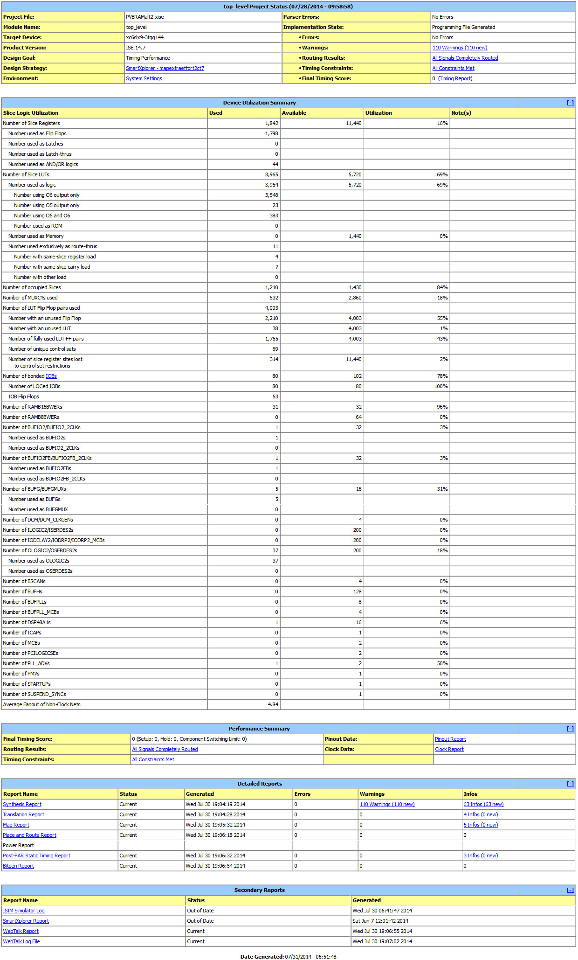This screenshot has height=960, width=578.
Task: Open All Signals Completely Routed in project status
Action: pyautogui.click(x=465, y=58)
